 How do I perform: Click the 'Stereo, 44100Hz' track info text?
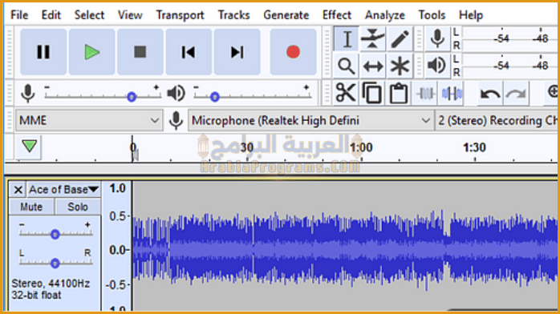point(51,284)
